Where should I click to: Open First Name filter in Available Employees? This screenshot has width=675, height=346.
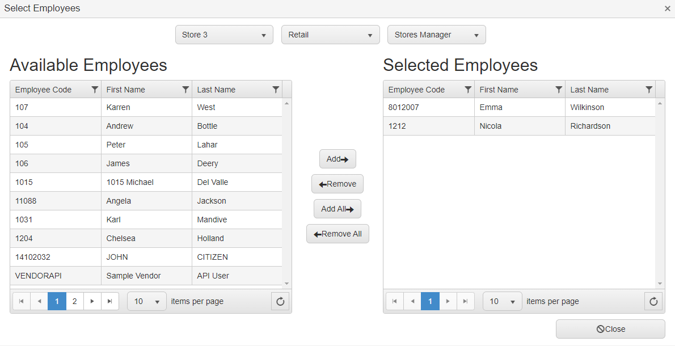(x=185, y=90)
